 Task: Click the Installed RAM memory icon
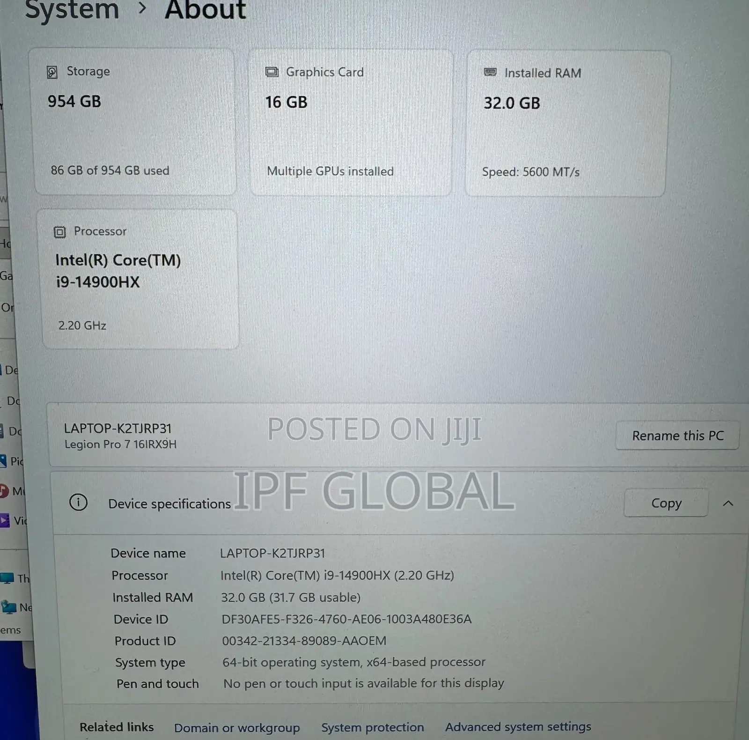tap(490, 72)
